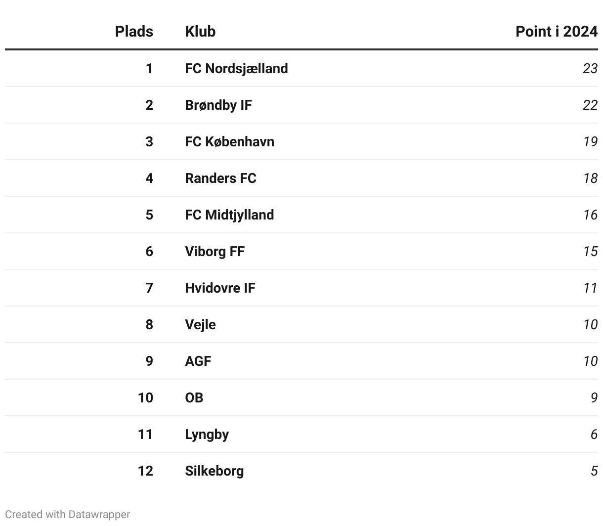This screenshot has width=603, height=526.
Task: Click on FC København in the table
Action: (229, 141)
